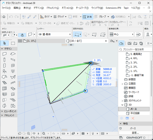The width and height of the screenshot is (153, 140).
Task: Select the Roof tool
Action: (5, 77)
